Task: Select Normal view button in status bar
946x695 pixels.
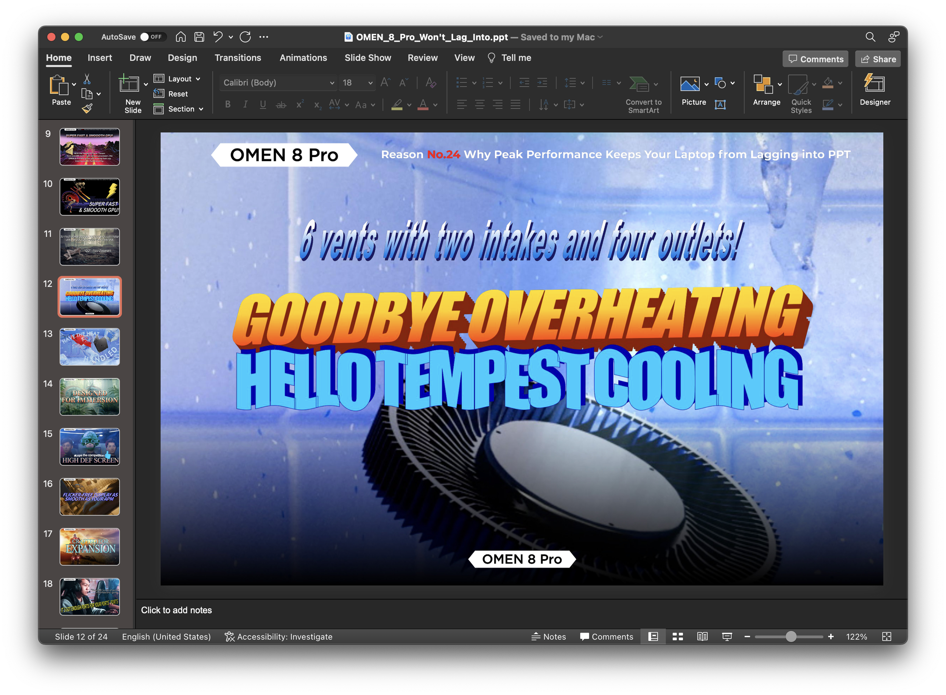Action: 653,636
